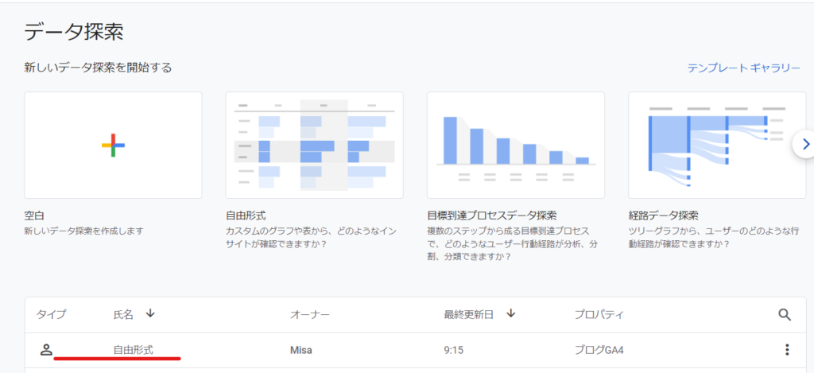The image size is (814, 373).
Task: Click the タイプ column header
Action: click(x=51, y=314)
